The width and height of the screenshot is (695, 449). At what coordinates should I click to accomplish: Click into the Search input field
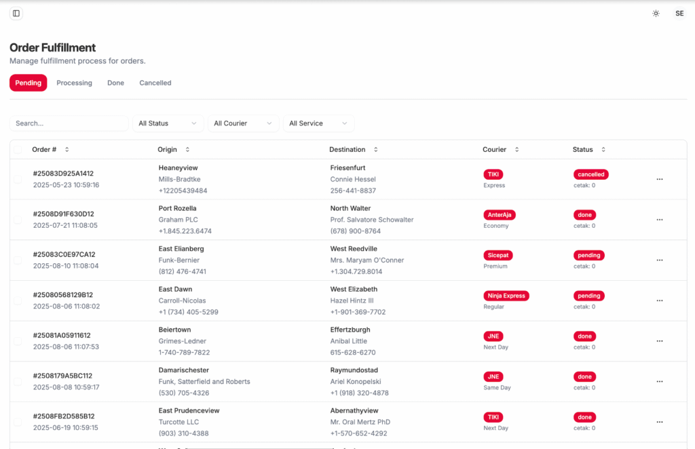69,123
